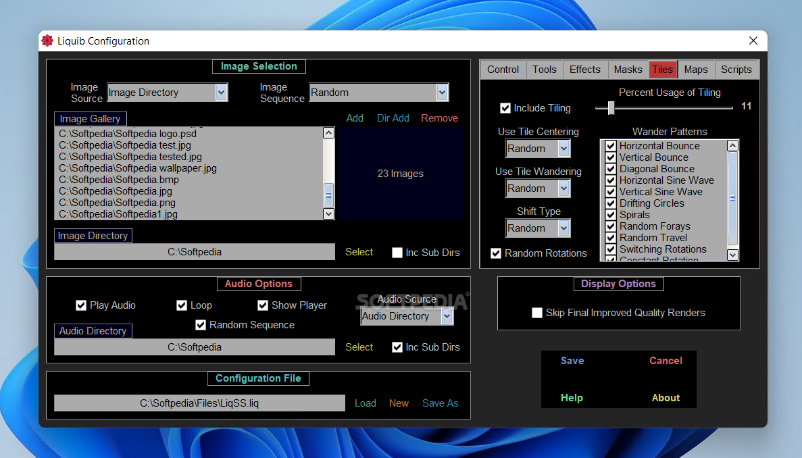Viewport: 802px width, 458px height.
Task: Uncheck Vertical Sine Wave pattern
Action: pos(610,192)
